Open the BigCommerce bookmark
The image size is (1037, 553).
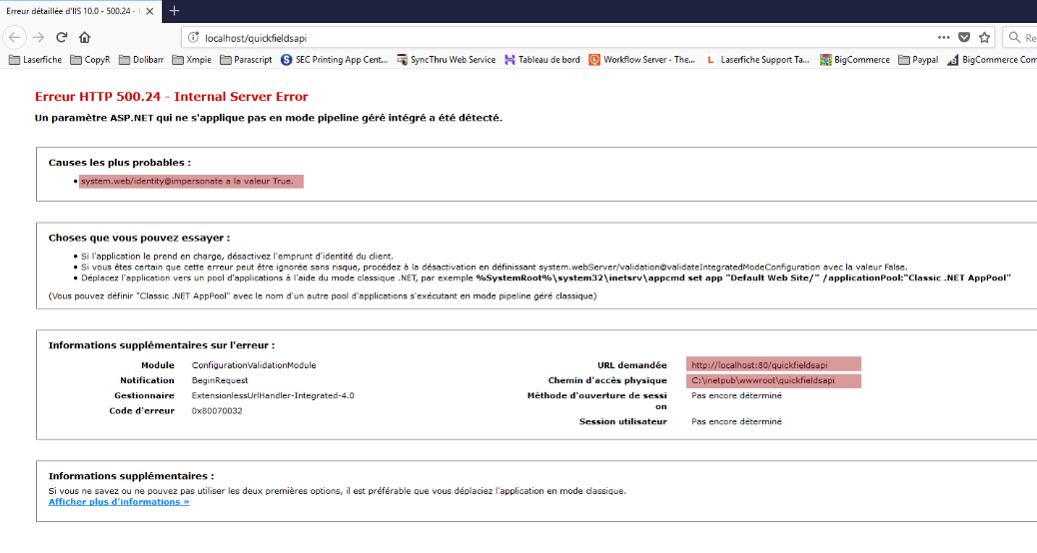pos(854,60)
